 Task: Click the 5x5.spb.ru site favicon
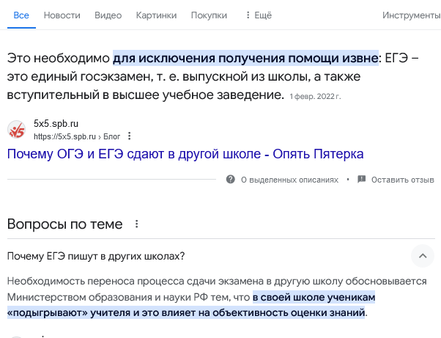[16, 130]
